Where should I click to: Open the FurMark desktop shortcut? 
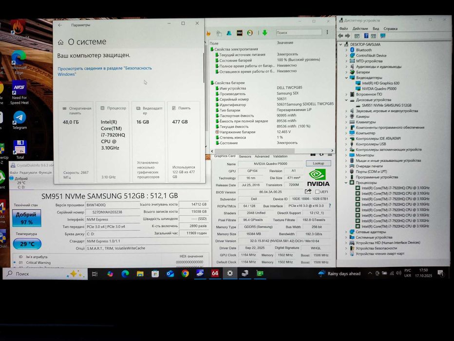tap(18, 29)
